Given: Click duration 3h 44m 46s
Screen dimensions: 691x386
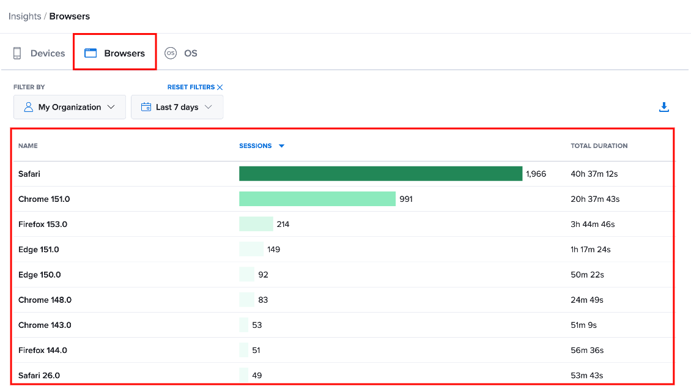Looking at the screenshot, I should click(x=593, y=225).
